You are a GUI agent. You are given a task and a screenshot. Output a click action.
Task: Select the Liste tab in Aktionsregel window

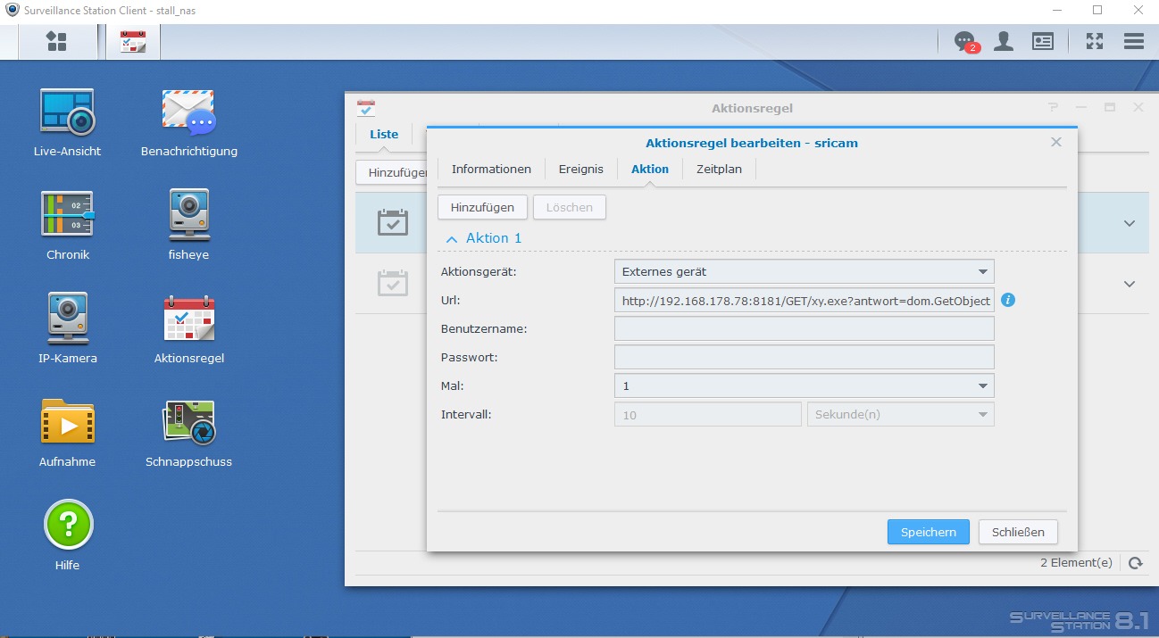pyautogui.click(x=384, y=134)
